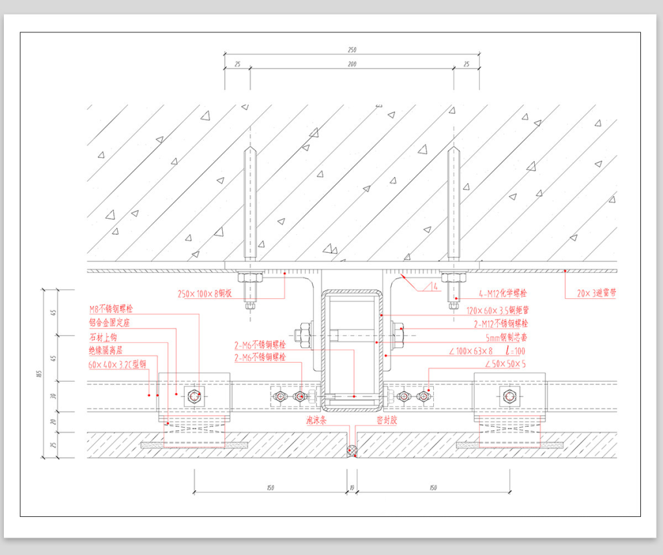The height and width of the screenshot is (555, 663).
Task: Select the 泡沫条 label
Action: 315,420
